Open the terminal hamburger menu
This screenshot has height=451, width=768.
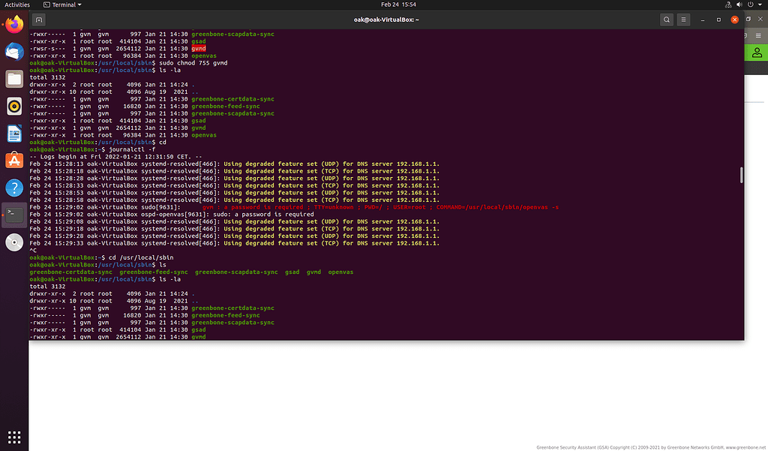pyautogui.click(x=685, y=20)
